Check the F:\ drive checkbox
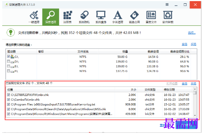This screenshot has width=205, height=135. [x=8, y=71]
